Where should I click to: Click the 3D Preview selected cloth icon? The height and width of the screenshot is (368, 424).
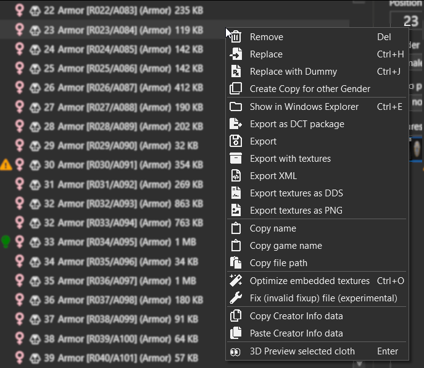236,351
